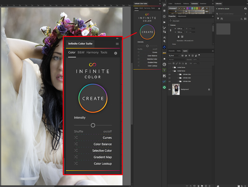Viewport: 248px width, 187px height.
Task: Click the magenta swatch in Lumenzia panel
Action: pyautogui.click(x=188, y=8)
